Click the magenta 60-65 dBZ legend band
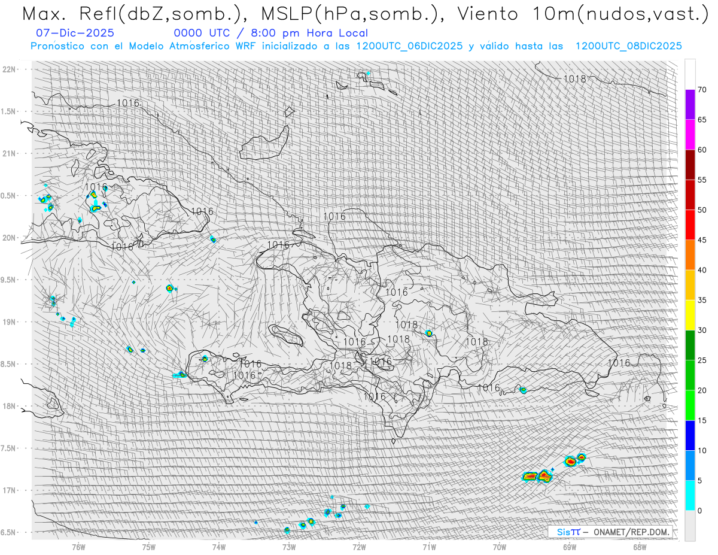 [x=690, y=135]
